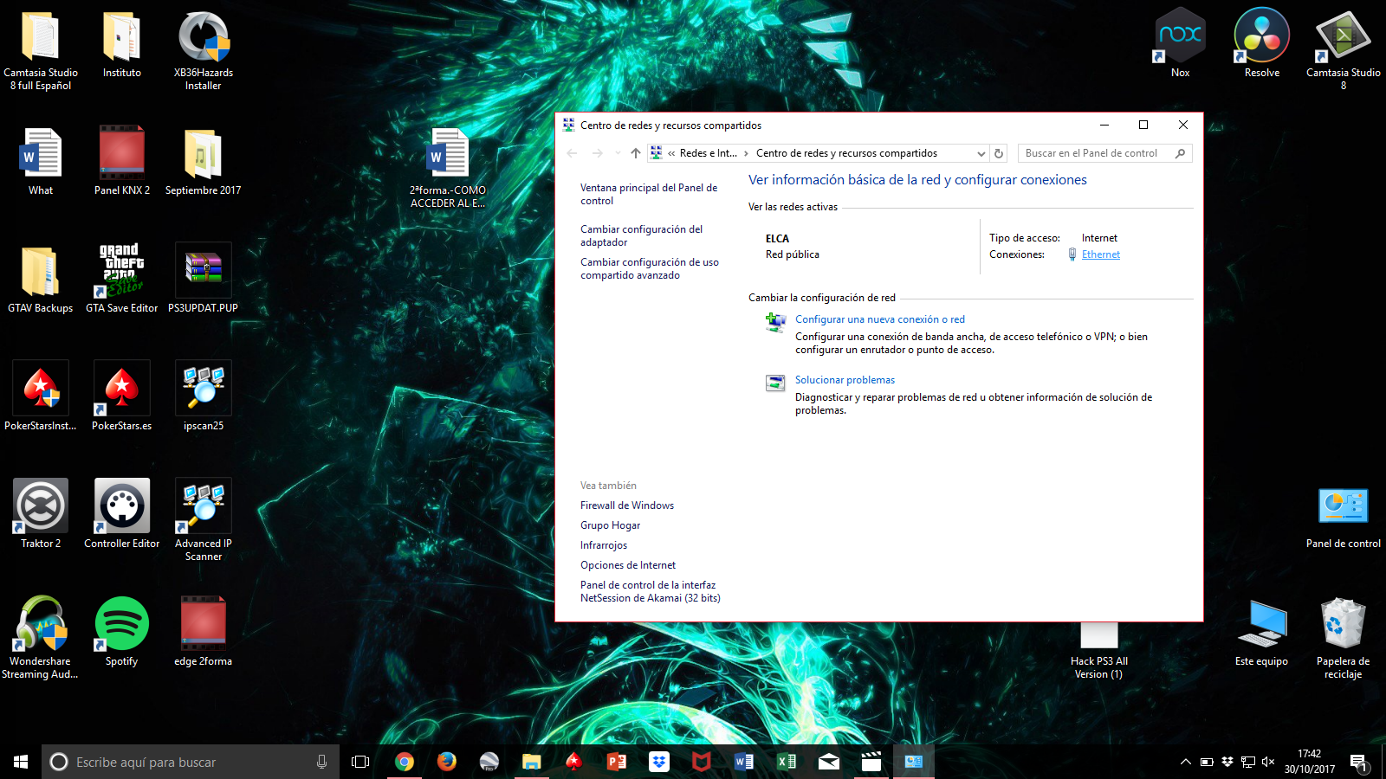Select the 2ªforma.-COMO ACCEDER document
The width and height of the screenshot is (1386, 779).
click(x=448, y=168)
